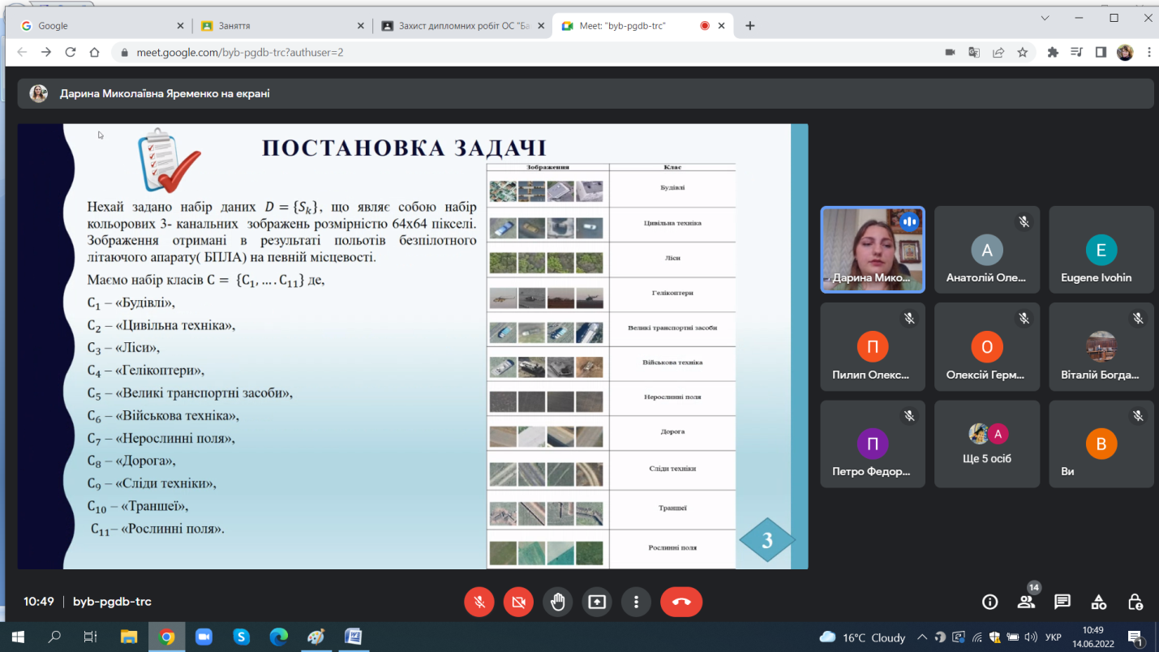This screenshot has width=1159, height=652.
Task: Switch to the Google tab
Action: pyautogui.click(x=97, y=26)
